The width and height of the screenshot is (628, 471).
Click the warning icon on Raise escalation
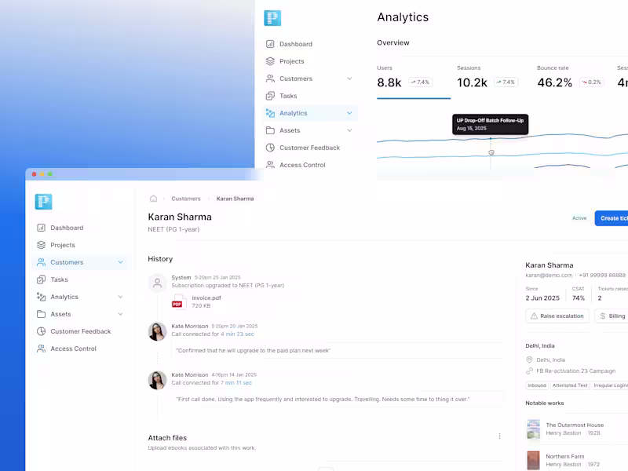pos(535,316)
